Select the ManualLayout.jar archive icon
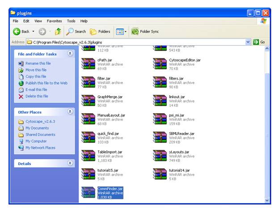The width and height of the screenshot is (279, 212). 89,119
